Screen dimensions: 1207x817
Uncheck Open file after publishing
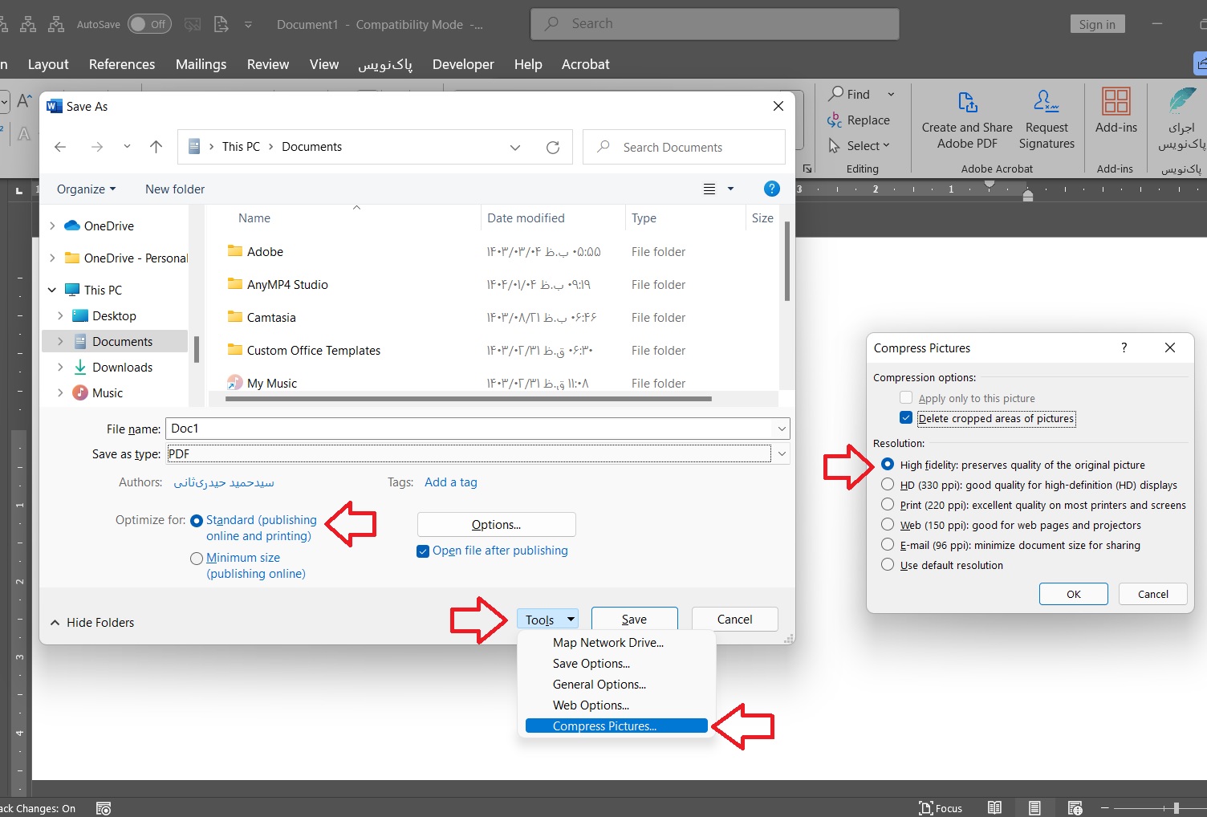click(423, 551)
